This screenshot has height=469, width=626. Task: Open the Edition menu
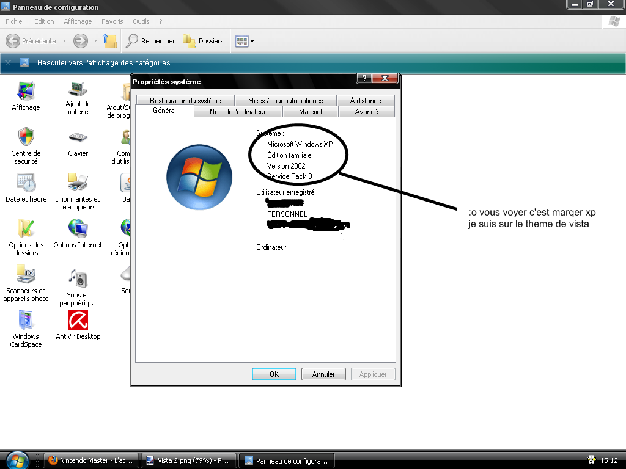pos(44,21)
